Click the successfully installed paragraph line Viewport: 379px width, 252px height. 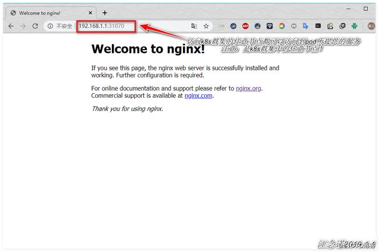[185, 68]
